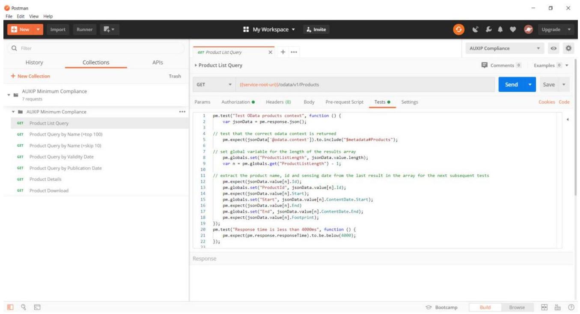
Task: Add a new request tab with plus
Action: (x=283, y=52)
